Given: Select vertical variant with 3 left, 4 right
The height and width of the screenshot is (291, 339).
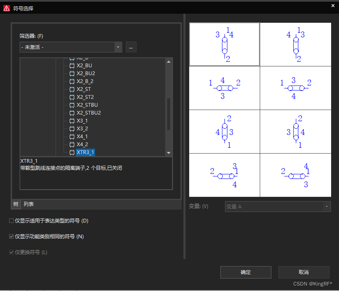Looking at the screenshot, I should [x=295, y=132].
